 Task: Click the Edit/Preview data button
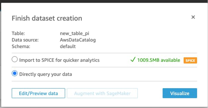[38, 93]
